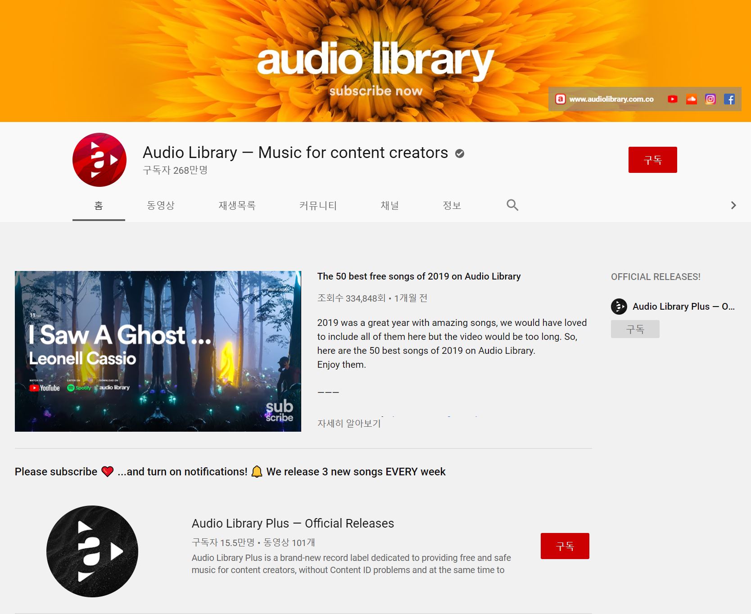Click the verified checkmark badge next to channel name

[x=459, y=153]
